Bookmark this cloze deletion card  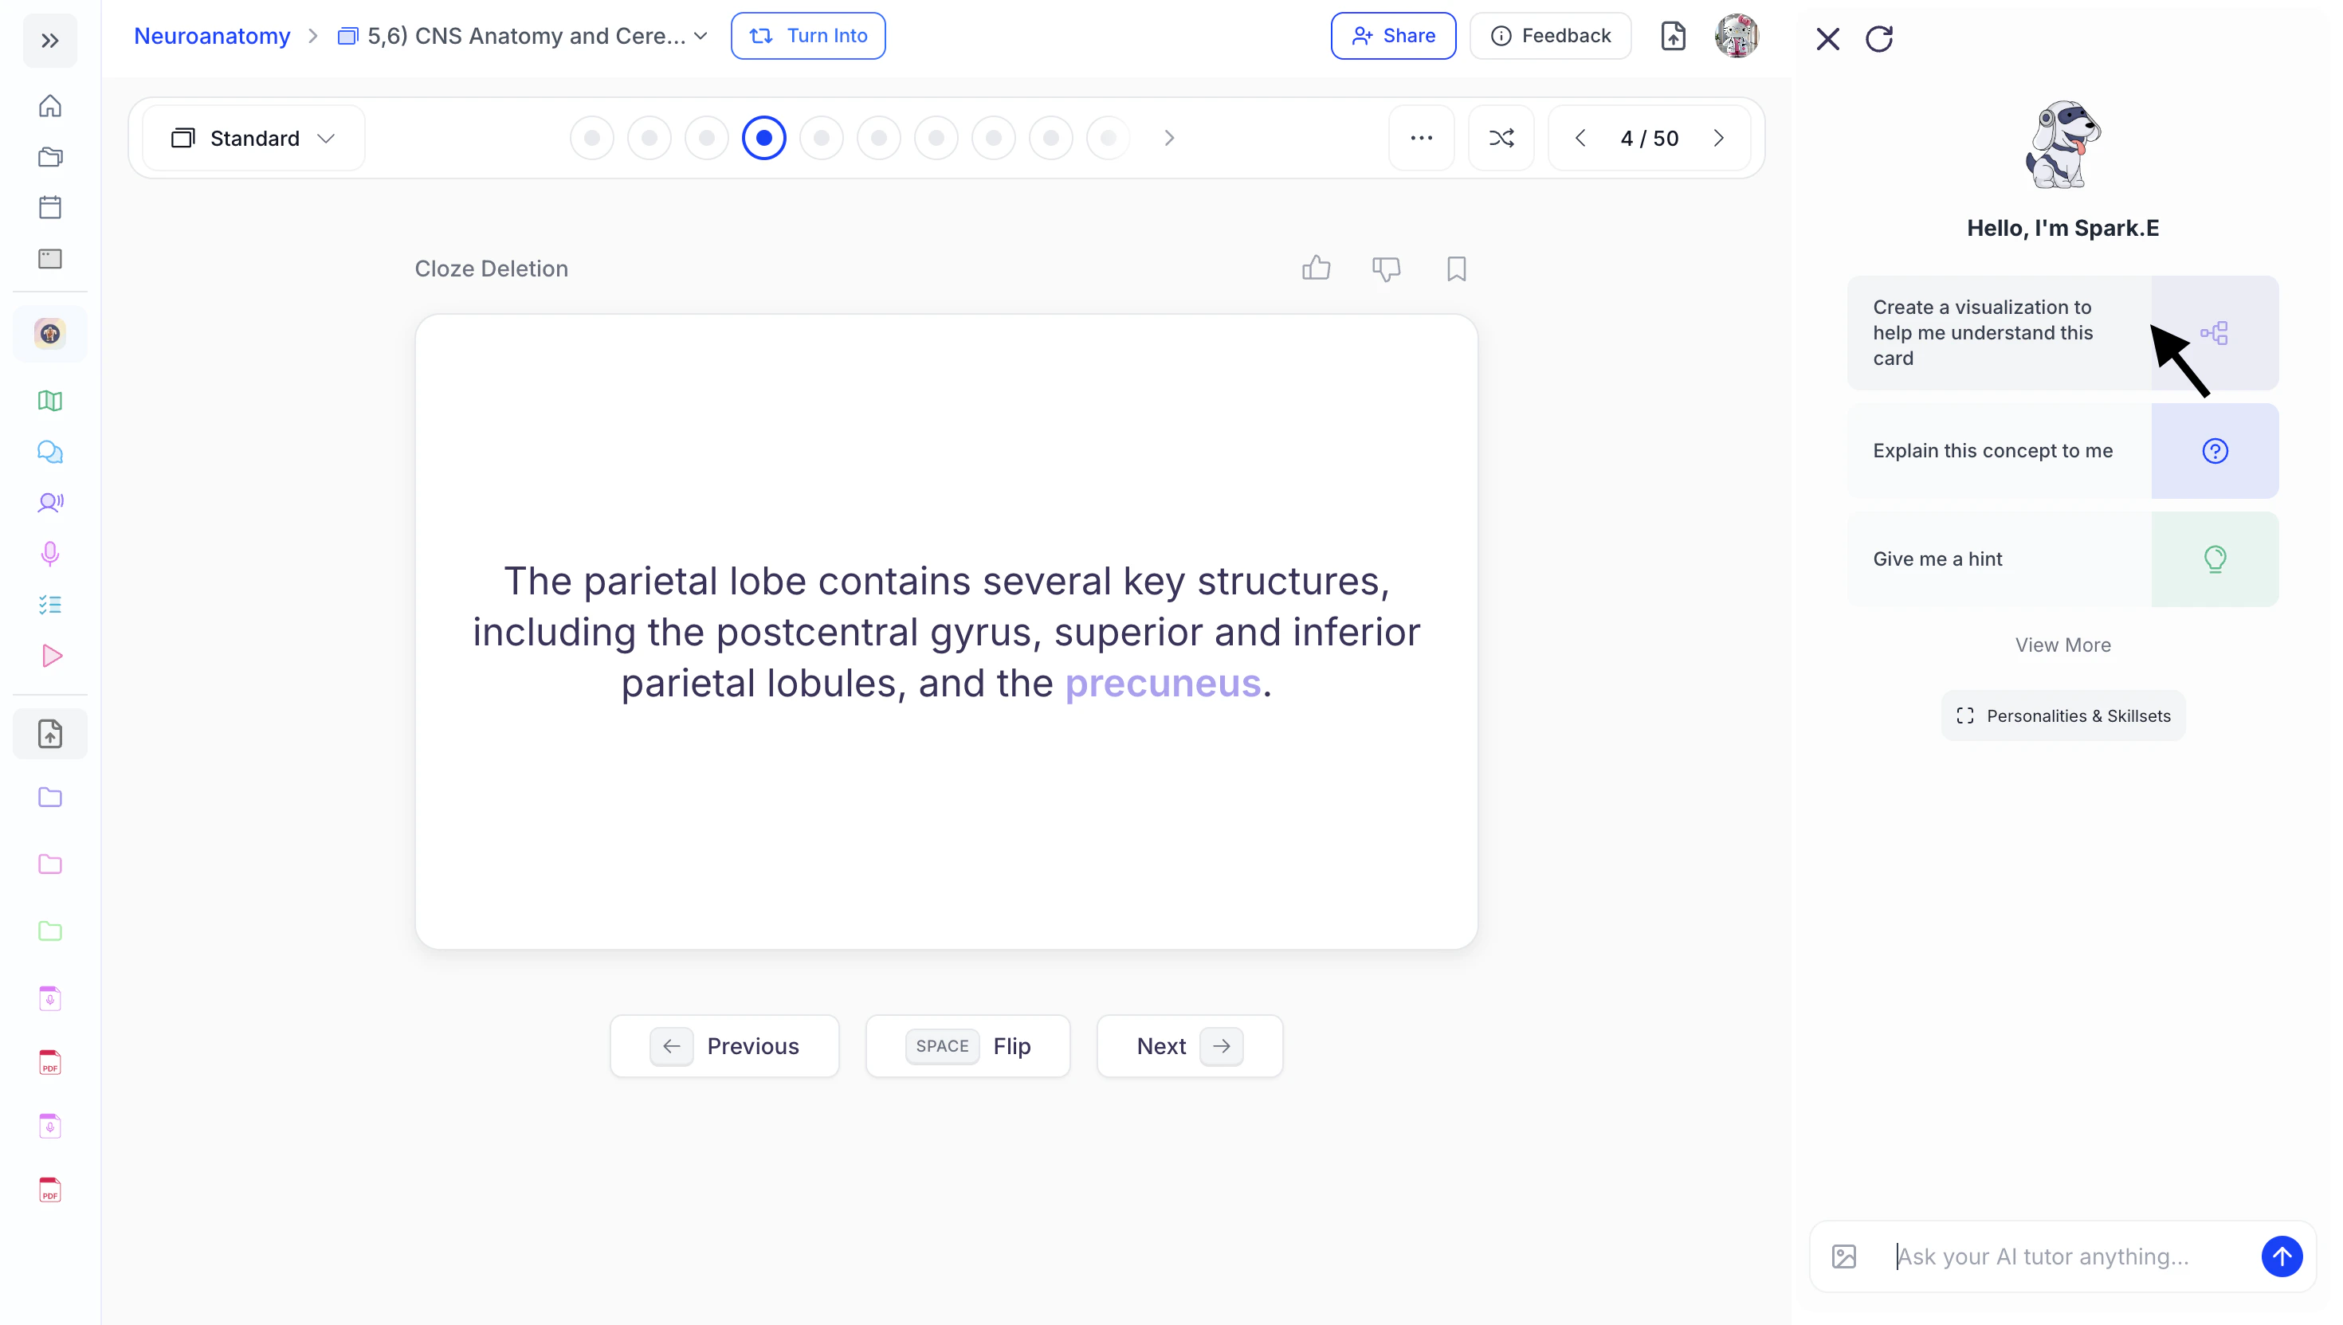(1455, 269)
